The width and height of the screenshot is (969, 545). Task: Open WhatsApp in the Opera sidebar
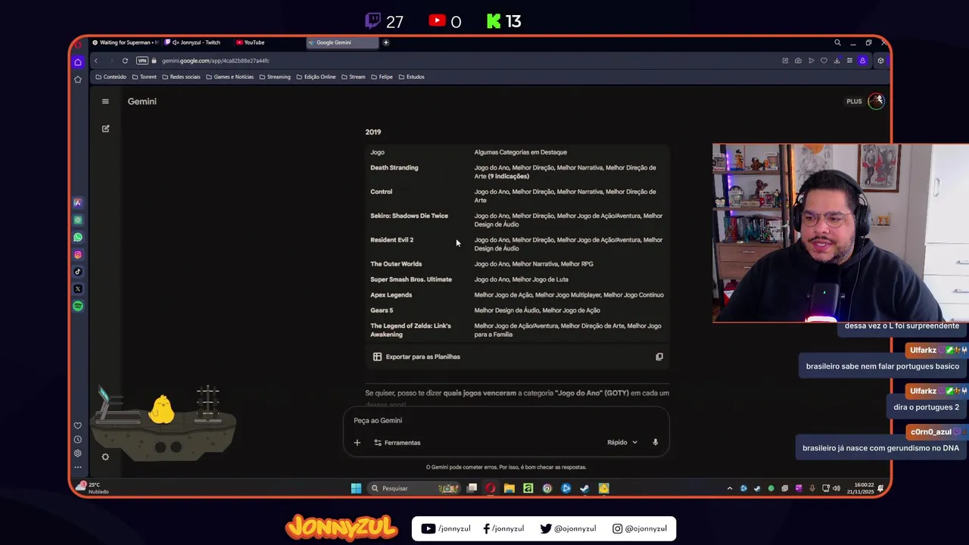[78, 238]
